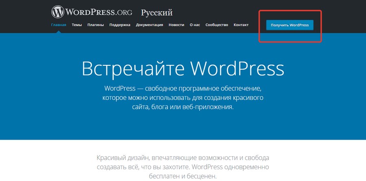Click the line 'сайта, блога или веб-приложения'
This screenshot has width=366, height=181.
tap(183, 108)
